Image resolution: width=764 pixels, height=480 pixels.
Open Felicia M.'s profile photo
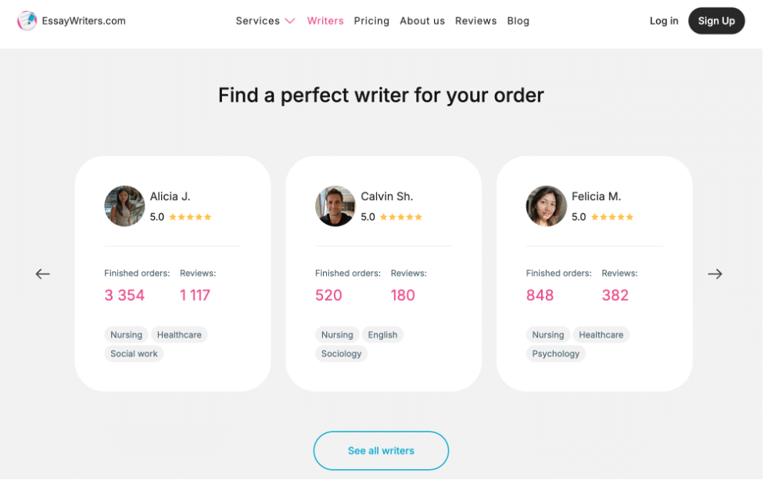point(547,206)
